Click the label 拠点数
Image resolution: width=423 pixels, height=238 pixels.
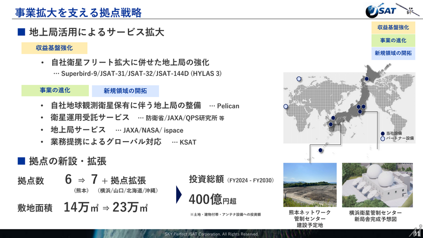(x=31, y=181)
